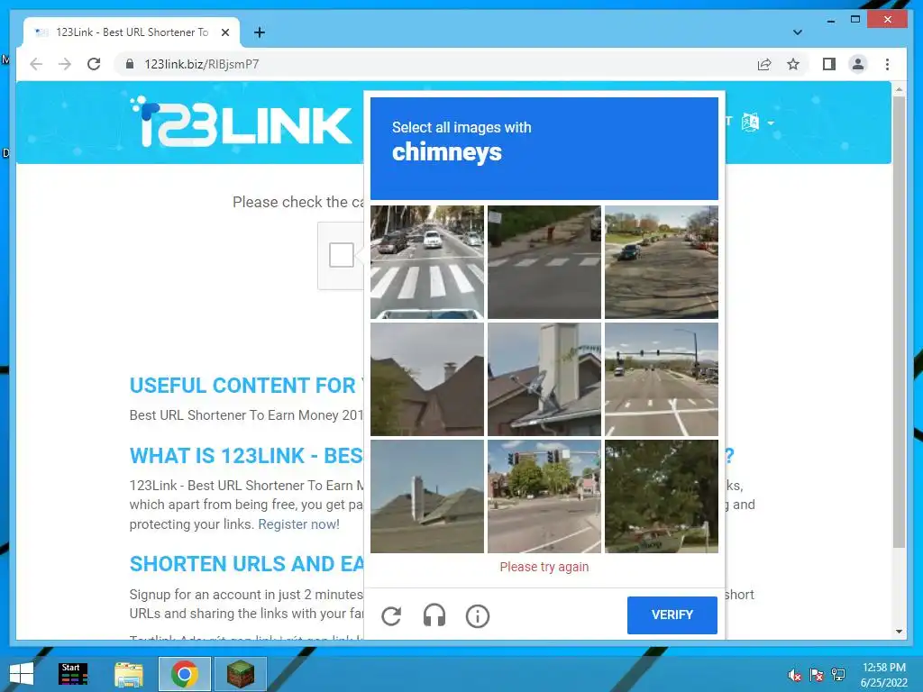Reload the captcha challenge images
Viewport: 923px width, 692px height.
pyautogui.click(x=391, y=616)
